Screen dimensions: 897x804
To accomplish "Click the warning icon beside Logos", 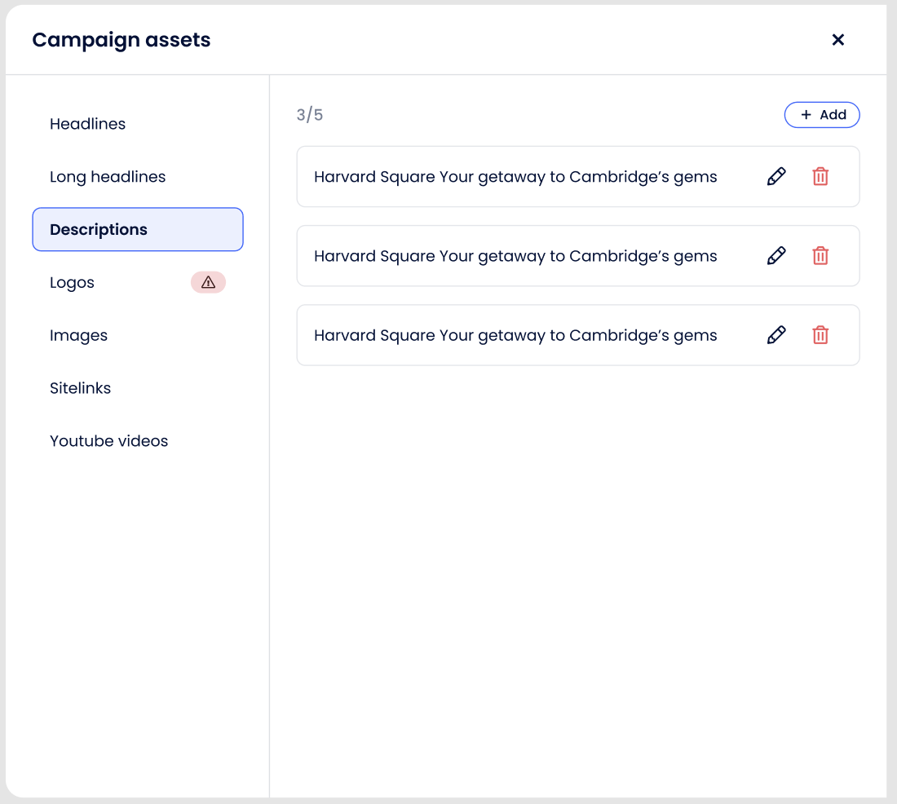I will [208, 283].
